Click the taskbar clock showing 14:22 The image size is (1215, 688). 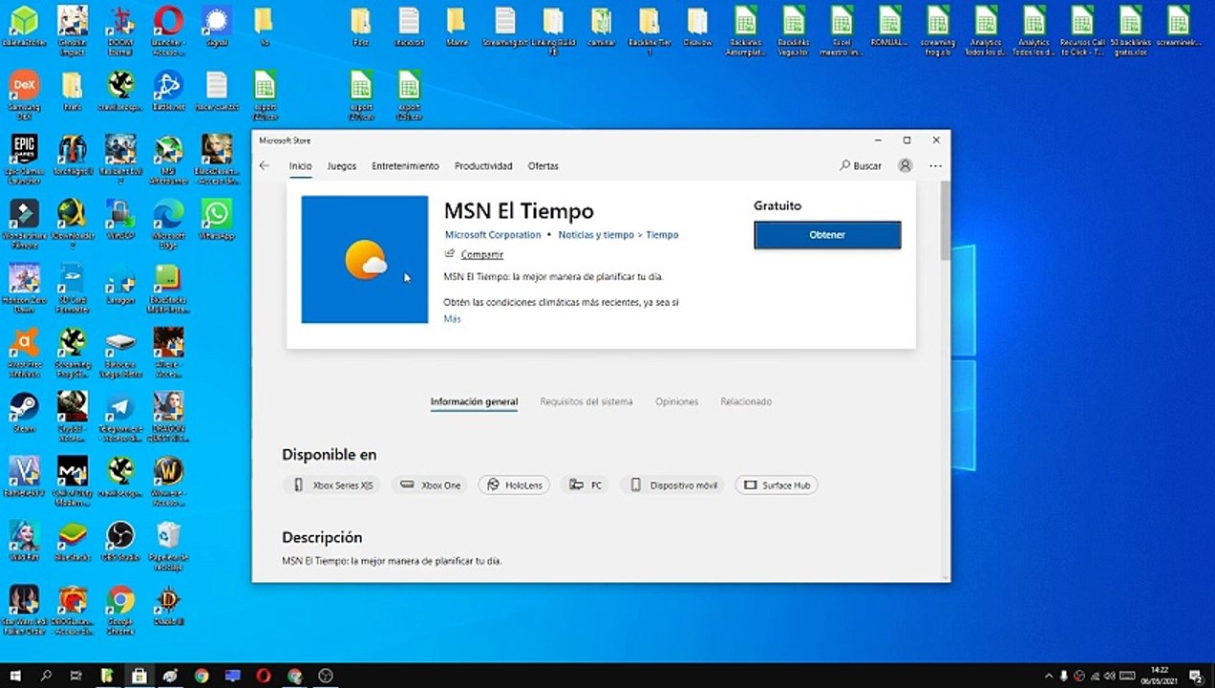(1160, 676)
